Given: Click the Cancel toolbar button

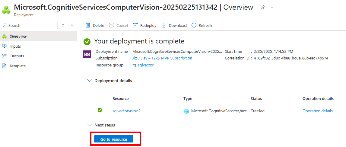Looking at the screenshot, I should (119, 25).
